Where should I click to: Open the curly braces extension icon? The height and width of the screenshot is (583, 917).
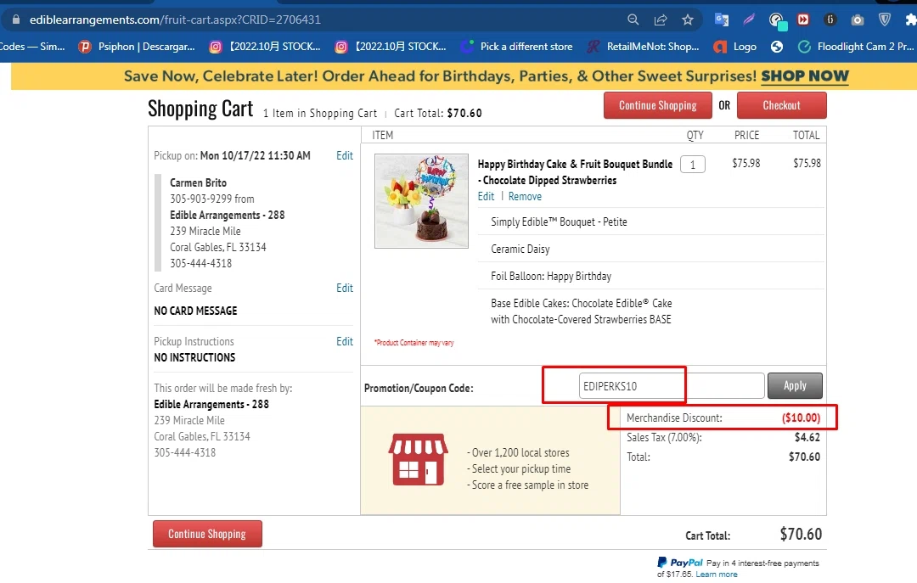[830, 20]
